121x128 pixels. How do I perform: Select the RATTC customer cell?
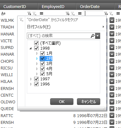pos(7,116)
